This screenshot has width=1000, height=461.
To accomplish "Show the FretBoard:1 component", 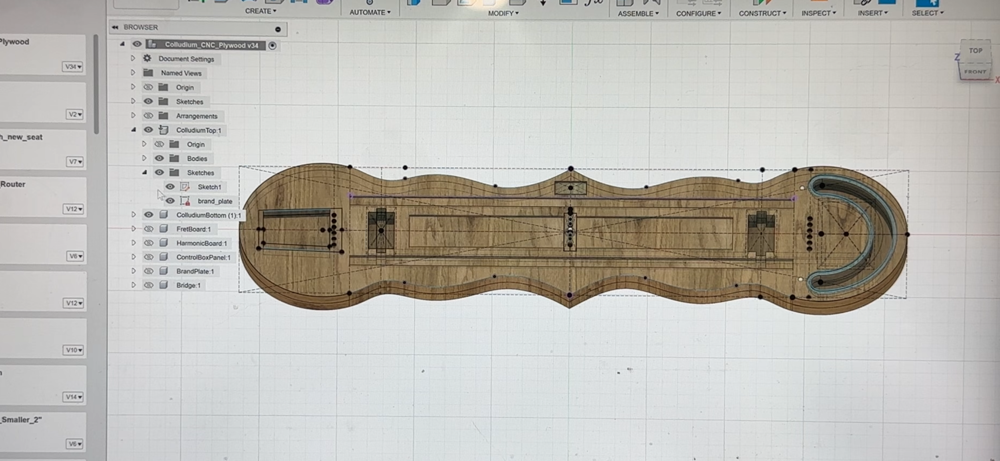I will pos(148,229).
